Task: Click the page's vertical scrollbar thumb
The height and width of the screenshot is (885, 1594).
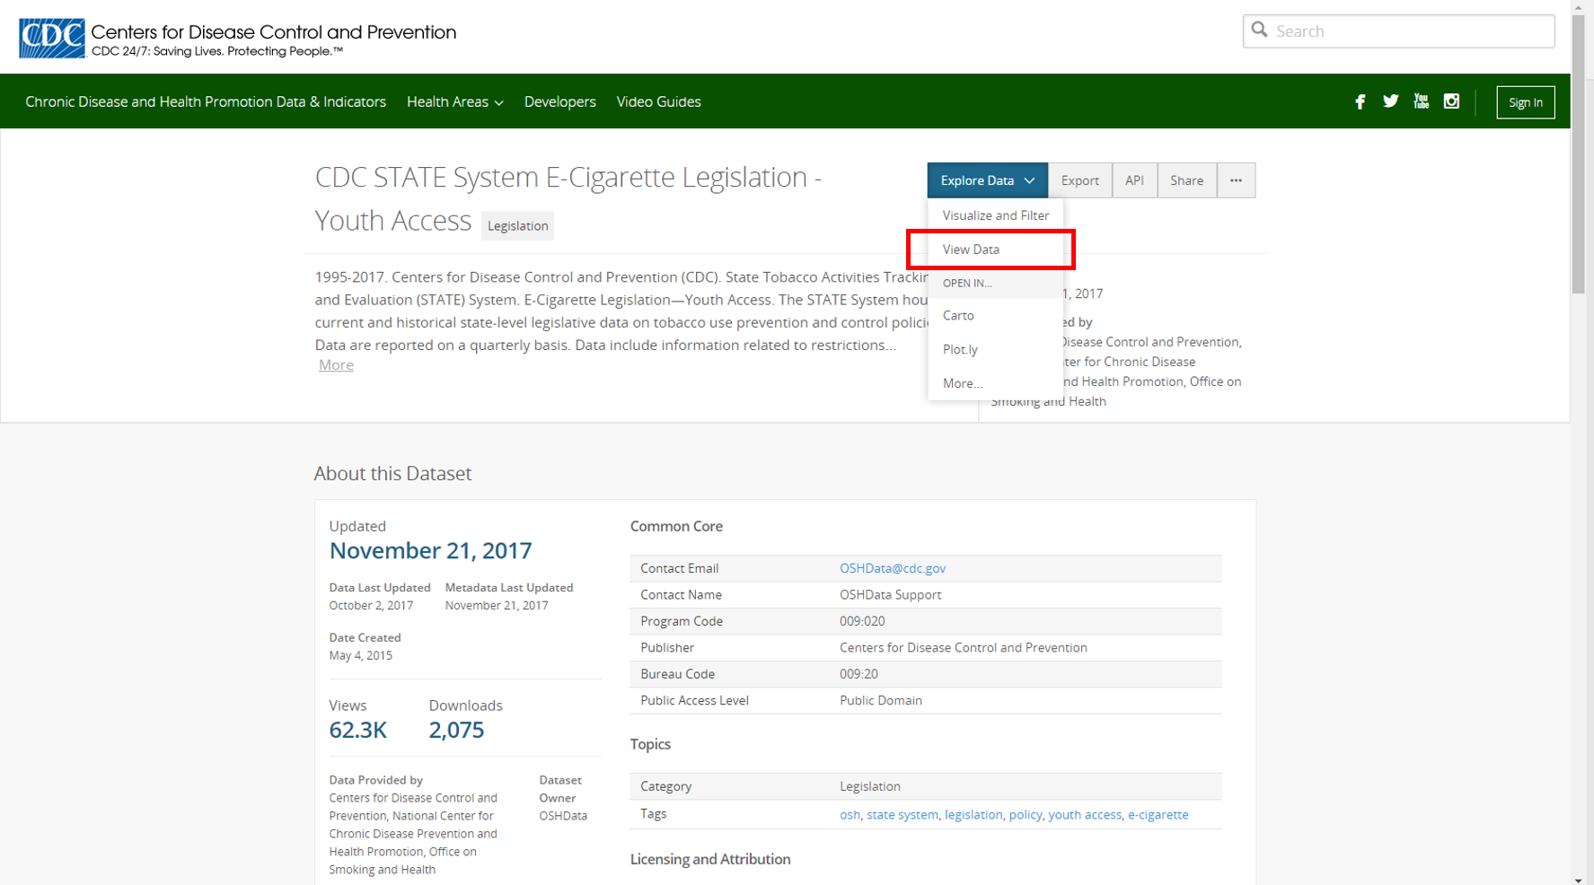Action: pos(1578,153)
